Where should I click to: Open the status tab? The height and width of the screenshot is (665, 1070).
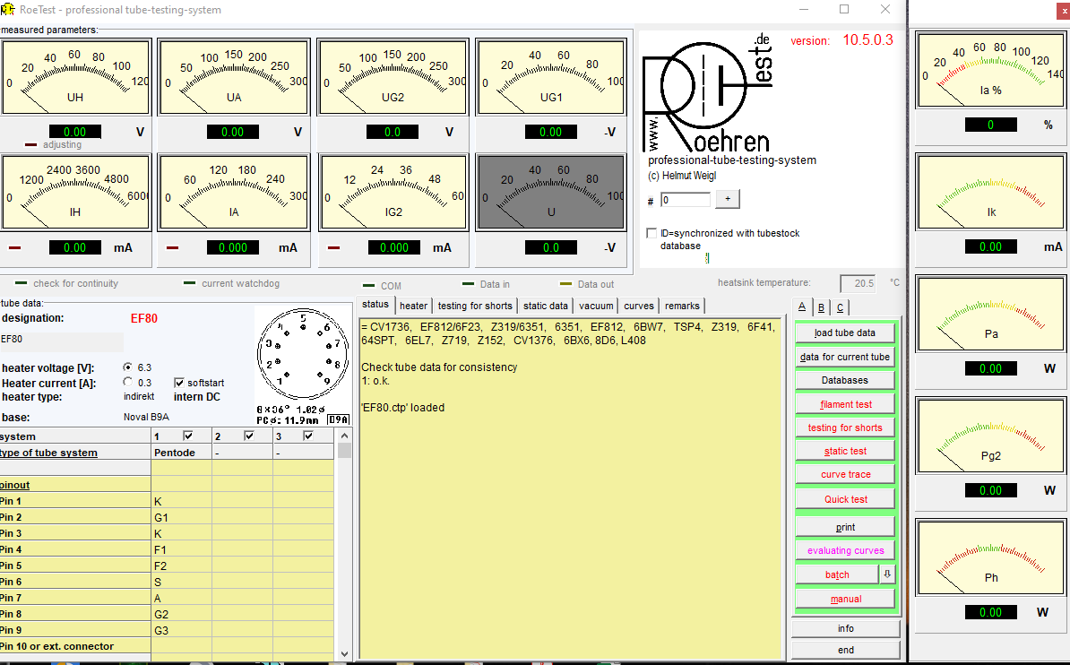click(x=375, y=305)
